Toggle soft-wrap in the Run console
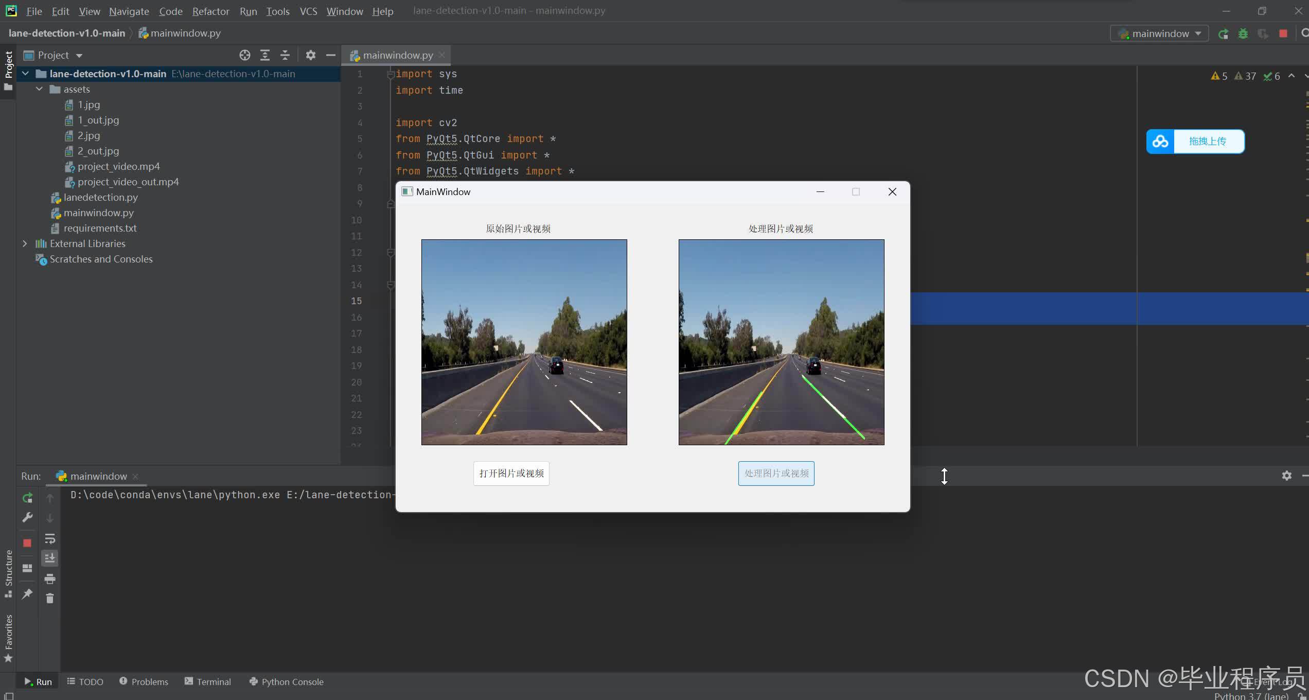This screenshot has height=700, width=1309. (50, 539)
